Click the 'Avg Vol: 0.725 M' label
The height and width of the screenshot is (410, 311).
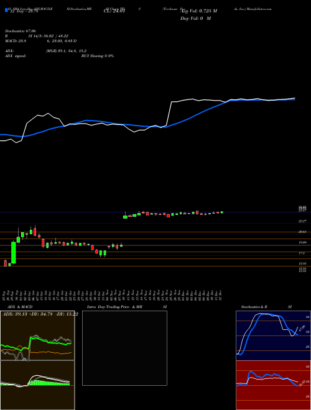199,11
